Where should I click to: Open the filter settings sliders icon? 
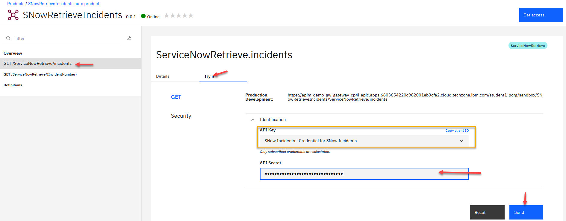129,38
